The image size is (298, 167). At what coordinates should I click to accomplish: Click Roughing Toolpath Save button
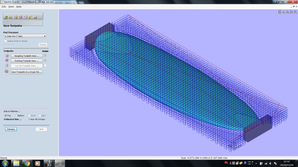point(27,56)
